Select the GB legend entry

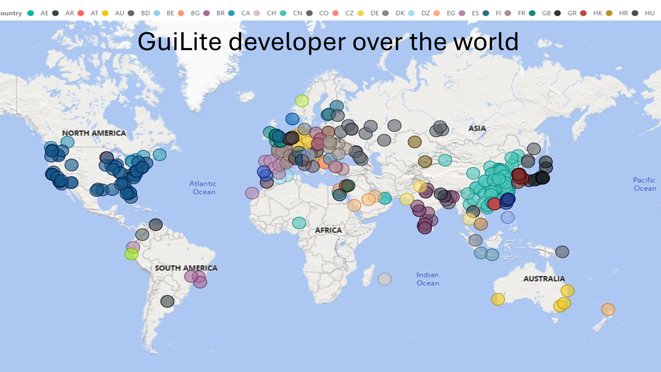[x=548, y=13]
